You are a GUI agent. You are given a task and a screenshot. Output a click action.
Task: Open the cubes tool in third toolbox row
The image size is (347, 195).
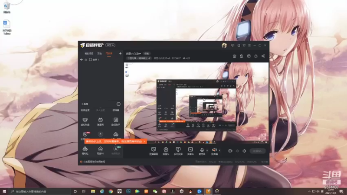click(116, 134)
